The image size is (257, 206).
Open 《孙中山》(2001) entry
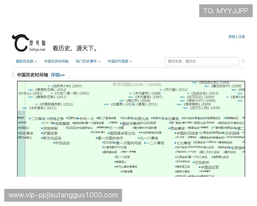point(30,93)
